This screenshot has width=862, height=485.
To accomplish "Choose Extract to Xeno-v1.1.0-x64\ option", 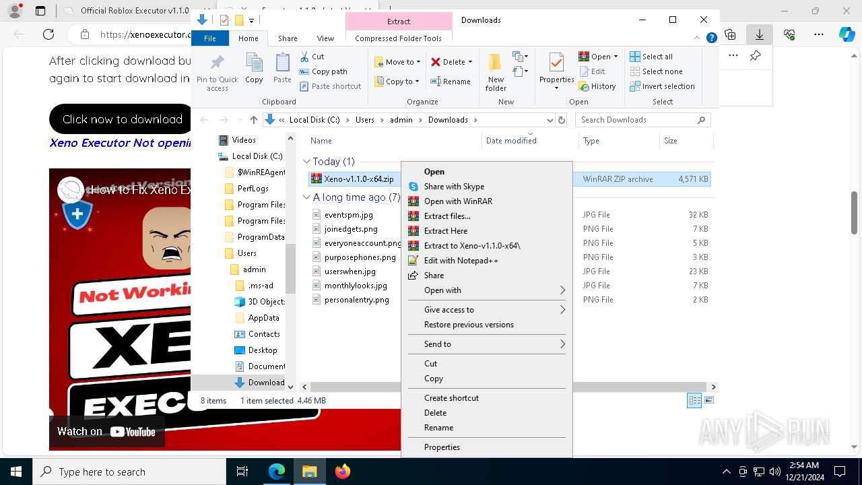I will [x=486, y=246].
